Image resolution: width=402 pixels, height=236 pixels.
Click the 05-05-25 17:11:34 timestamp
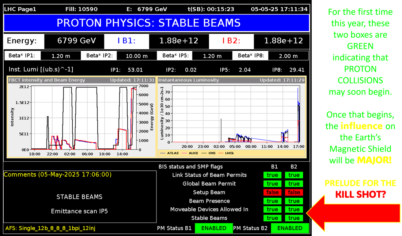pyautogui.click(x=279, y=9)
